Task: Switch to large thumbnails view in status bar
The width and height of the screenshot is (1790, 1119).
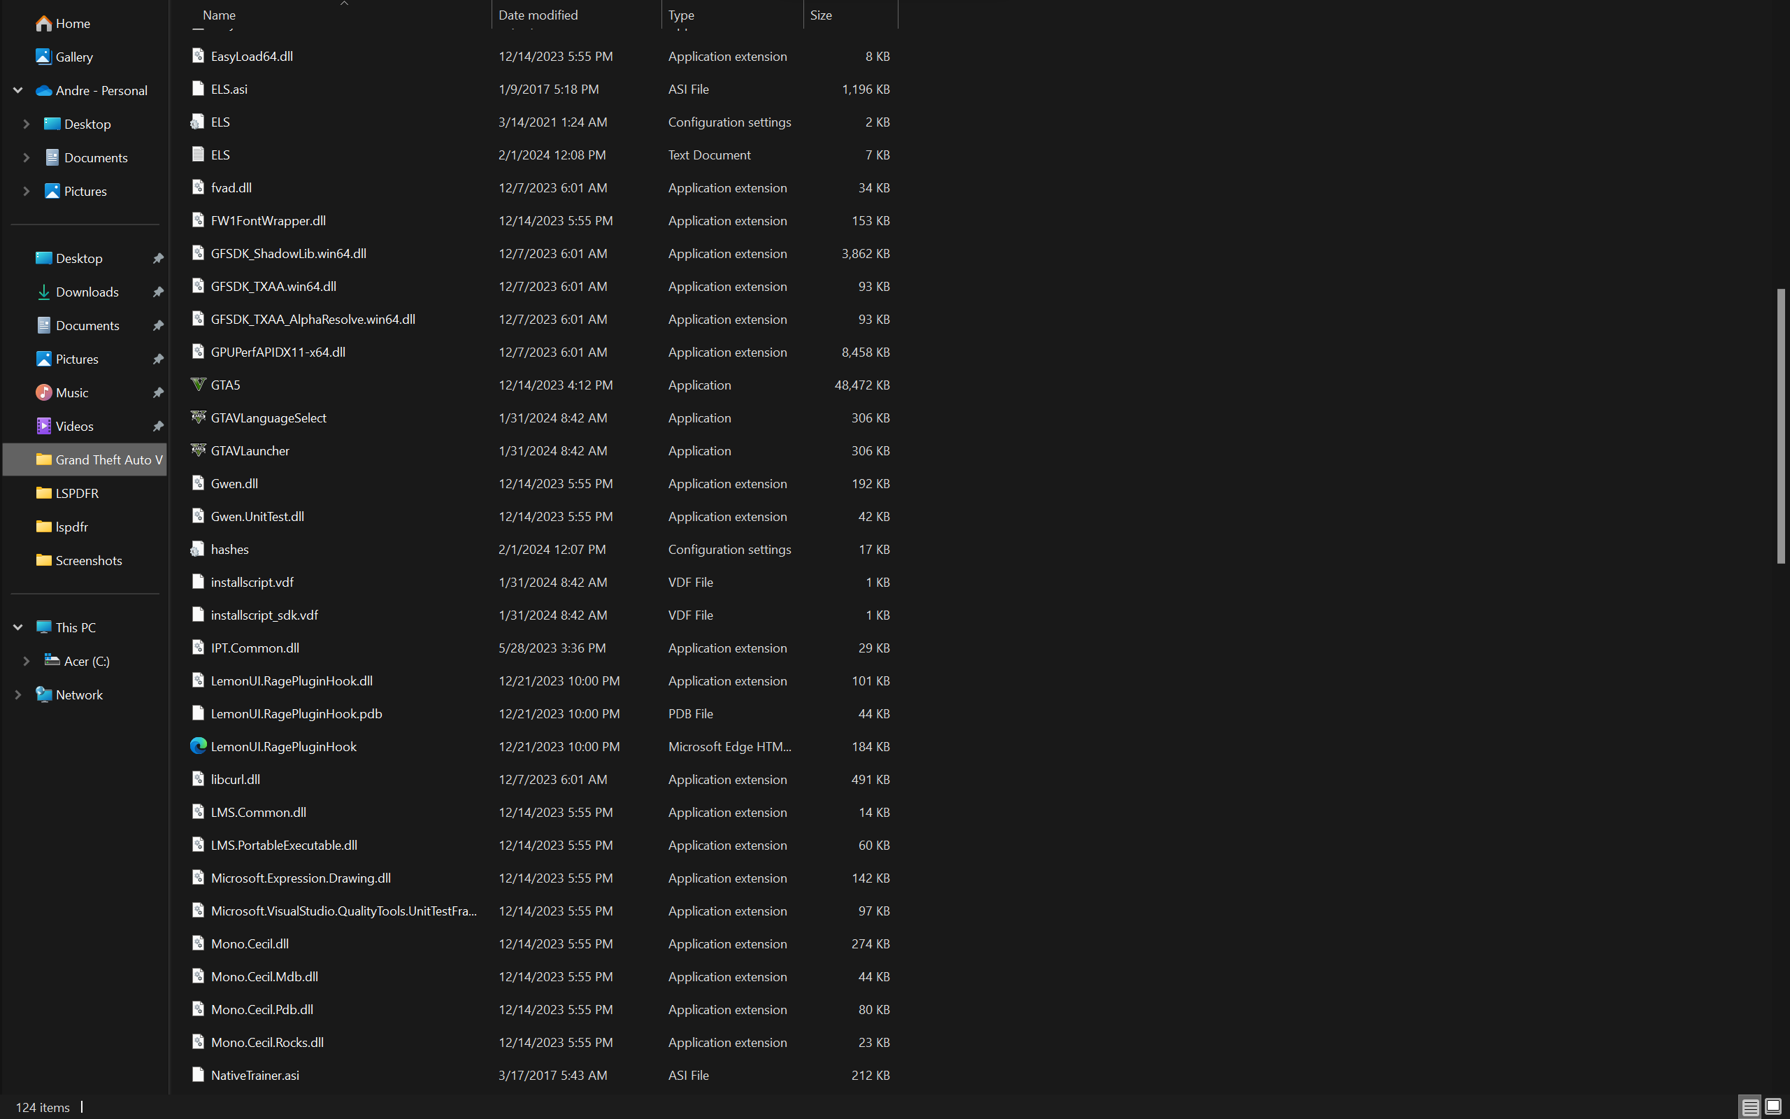Action: pyautogui.click(x=1773, y=1107)
